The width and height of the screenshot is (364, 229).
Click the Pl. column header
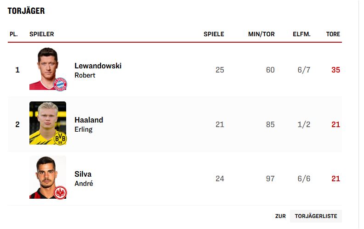point(13,34)
